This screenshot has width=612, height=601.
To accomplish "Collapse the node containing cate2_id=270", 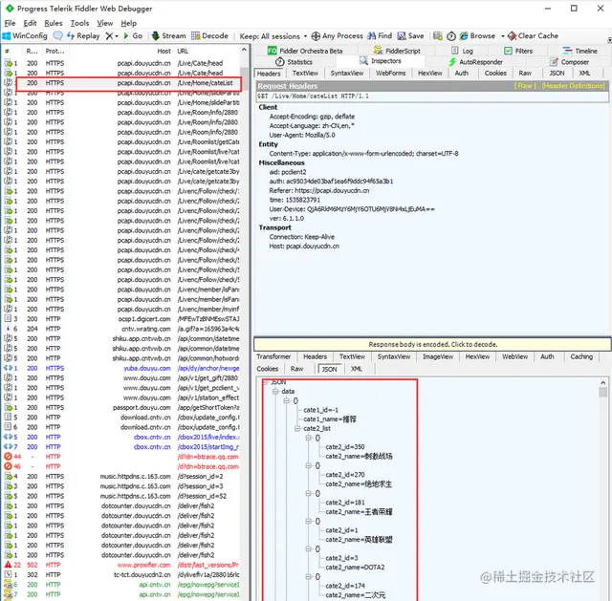I will pyautogui.click(x=308, y=465).
